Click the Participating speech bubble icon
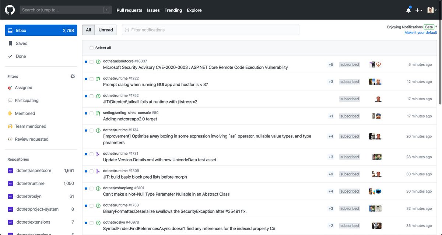This screenshot has height=235, width=442. pos(10,101)
